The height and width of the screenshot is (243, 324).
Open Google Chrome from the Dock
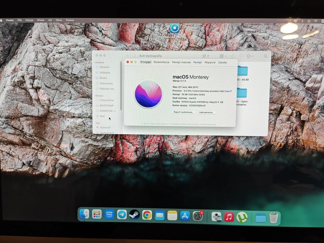147,215
